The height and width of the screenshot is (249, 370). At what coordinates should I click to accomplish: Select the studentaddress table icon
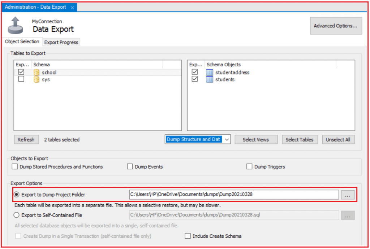[210, 72]
